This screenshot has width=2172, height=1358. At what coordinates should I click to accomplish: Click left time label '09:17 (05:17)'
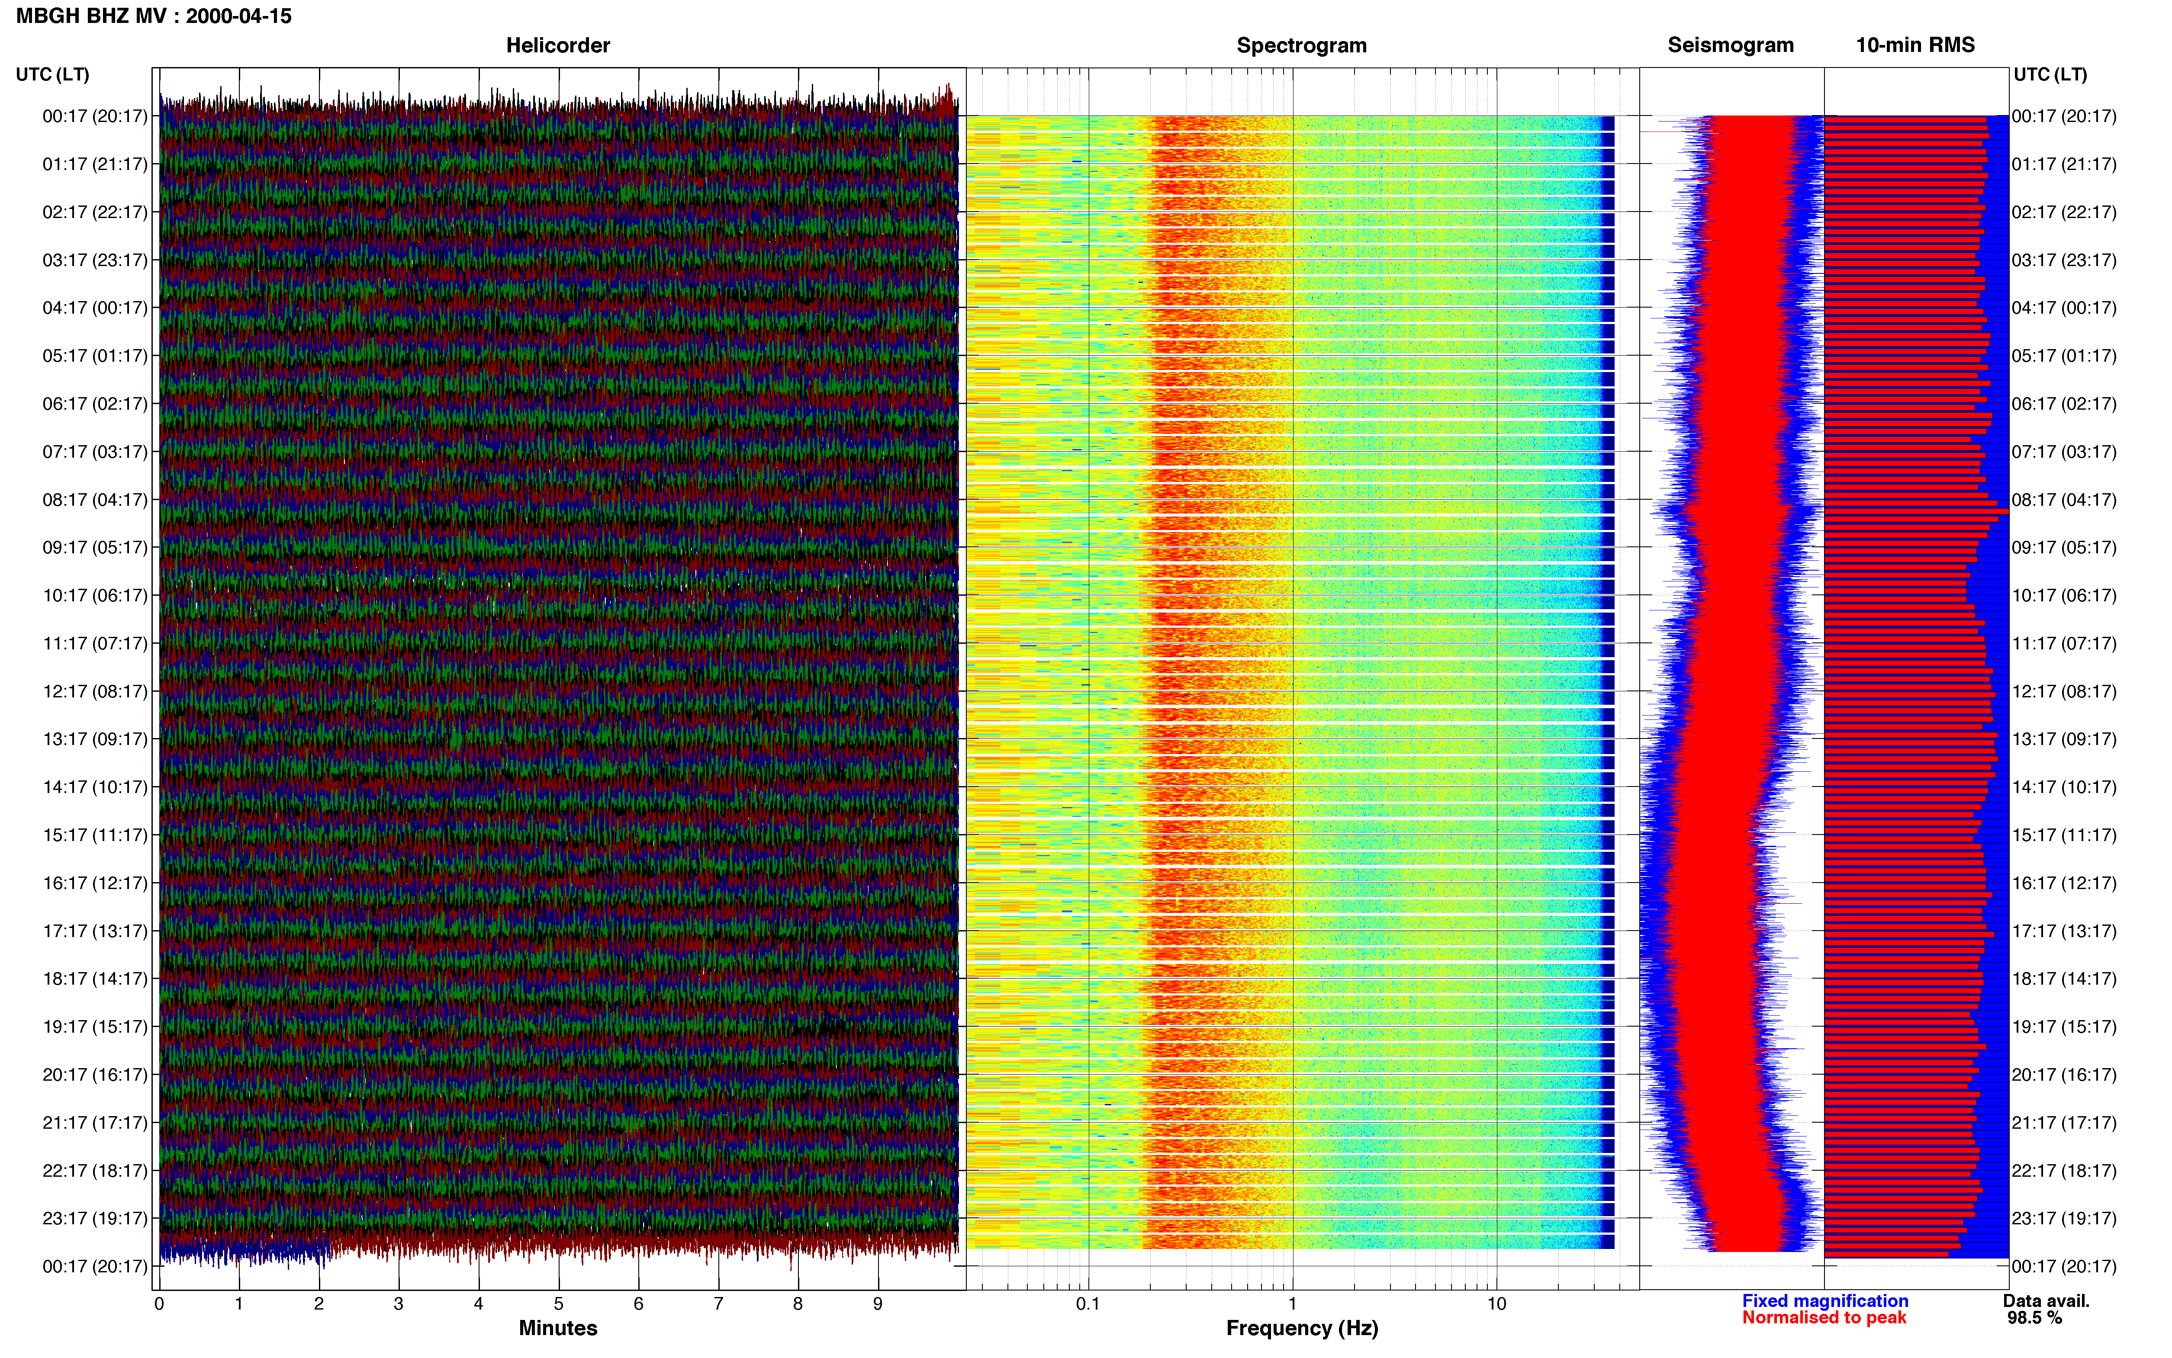coord(95,548)
